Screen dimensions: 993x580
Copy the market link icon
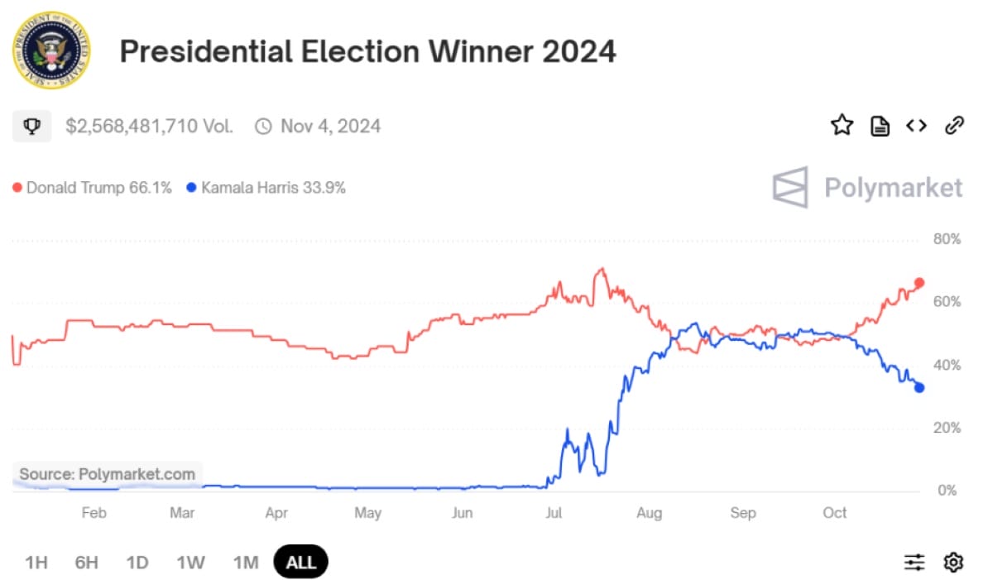[x=954, y=125]
